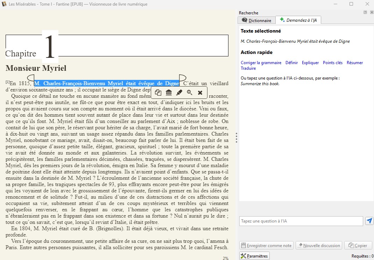Highlight the selection with the marker icon
The image size is (374, 260).
point(179,93)
